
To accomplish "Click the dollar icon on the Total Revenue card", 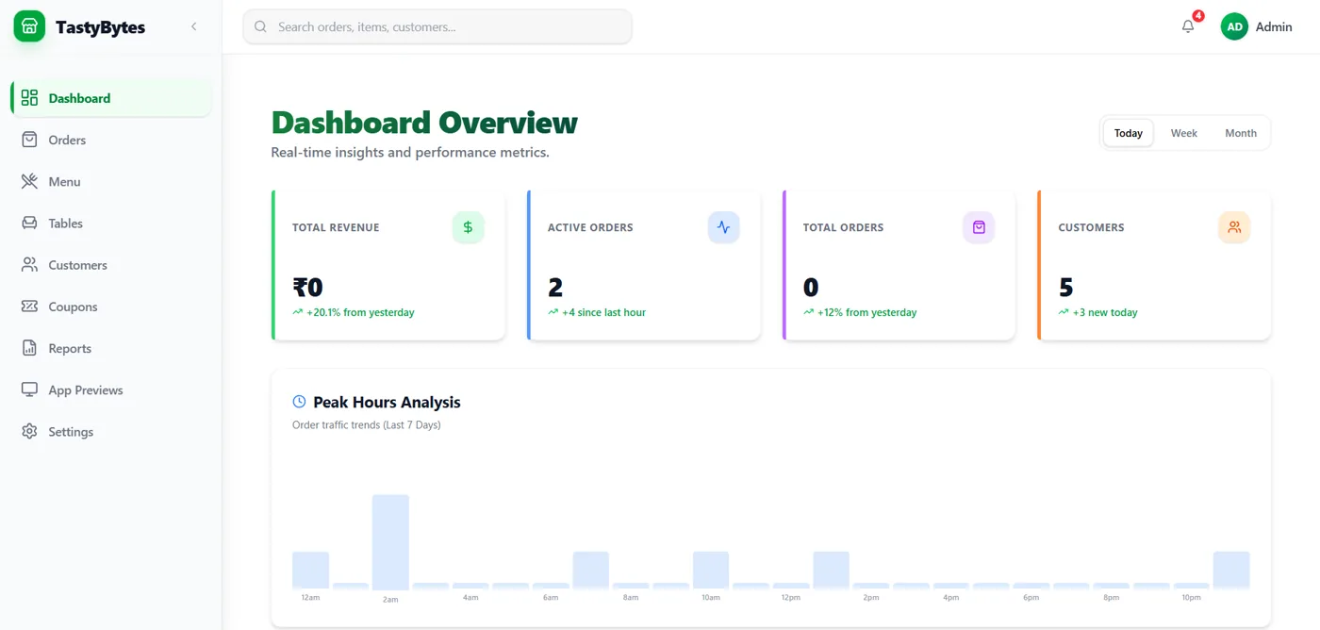I will tap(468, 227).
